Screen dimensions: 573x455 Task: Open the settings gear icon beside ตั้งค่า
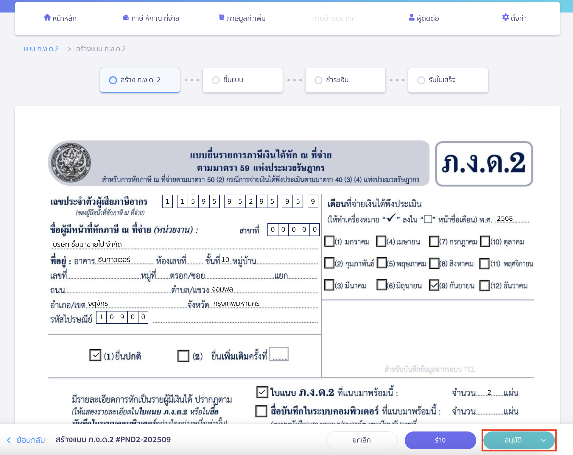click(505, 17)
